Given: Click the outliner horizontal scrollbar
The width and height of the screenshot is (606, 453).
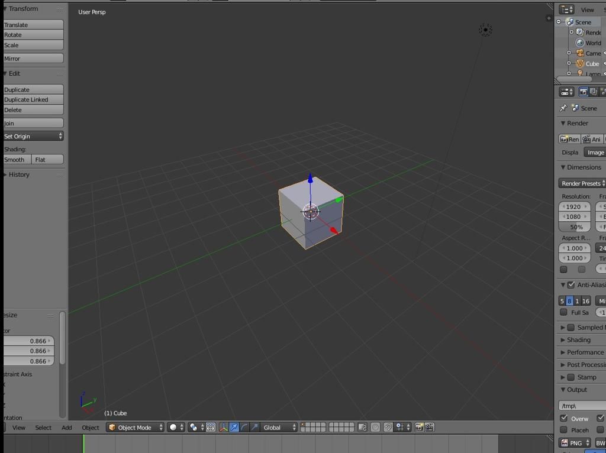Looking at the screenshot, I should [574, 79].
